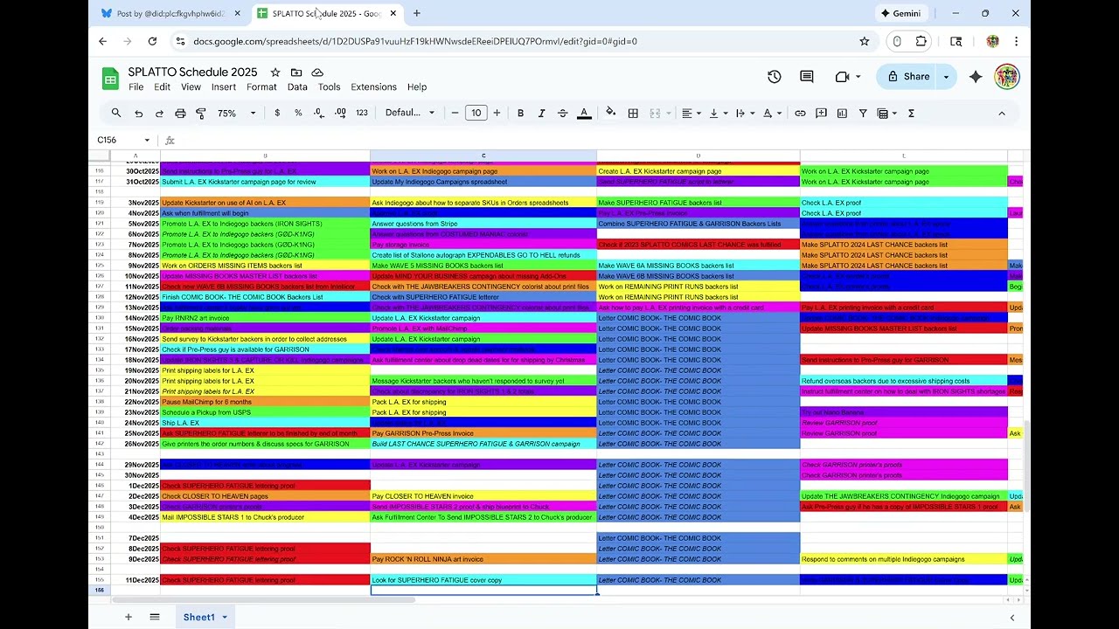Click the Share button
This screenshot has width=1119, height=629.
[x=907, y=77]
